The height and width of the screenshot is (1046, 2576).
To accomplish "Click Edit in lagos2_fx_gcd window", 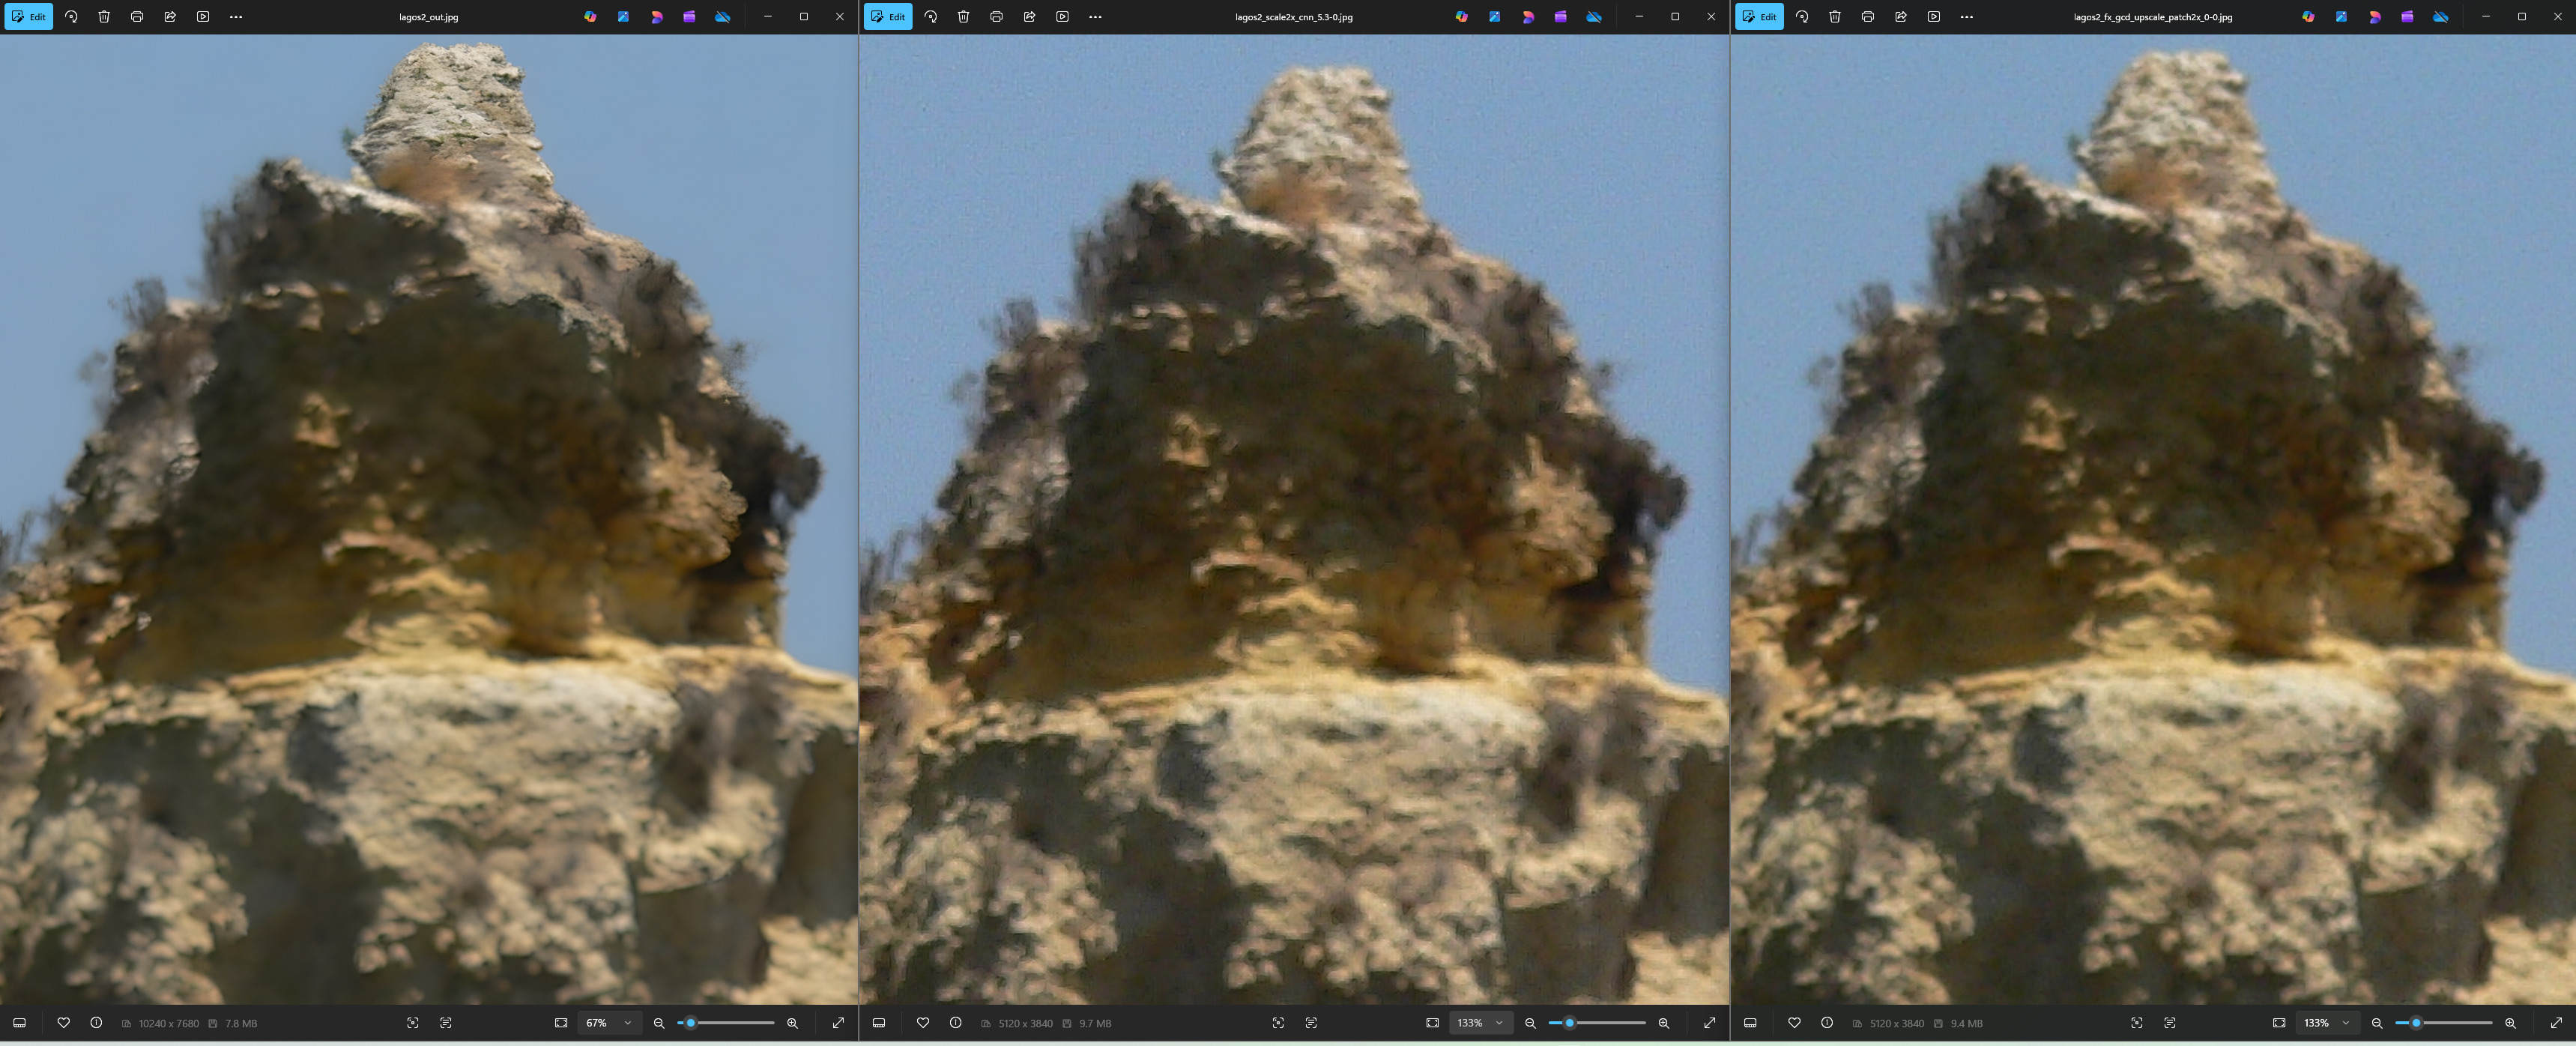I will 1759,17.
